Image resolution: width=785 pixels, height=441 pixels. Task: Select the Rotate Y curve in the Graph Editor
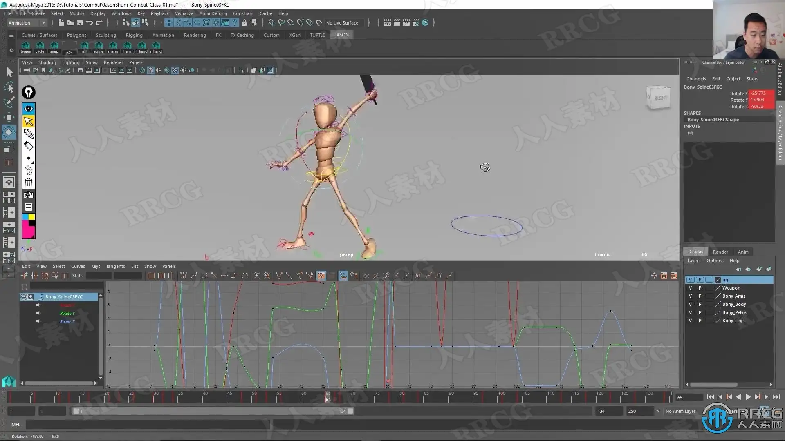(67, 314)
